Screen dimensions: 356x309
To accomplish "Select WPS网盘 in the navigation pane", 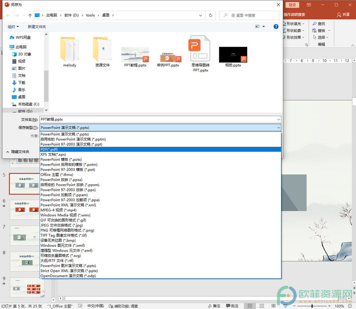I will point(20,38).
